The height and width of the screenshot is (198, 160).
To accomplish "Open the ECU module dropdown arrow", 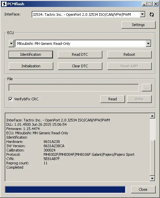I will [148, 44].
